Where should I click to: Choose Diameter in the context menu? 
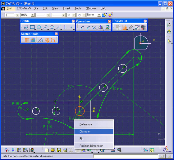pyautogui.click(x=94, y=132)
